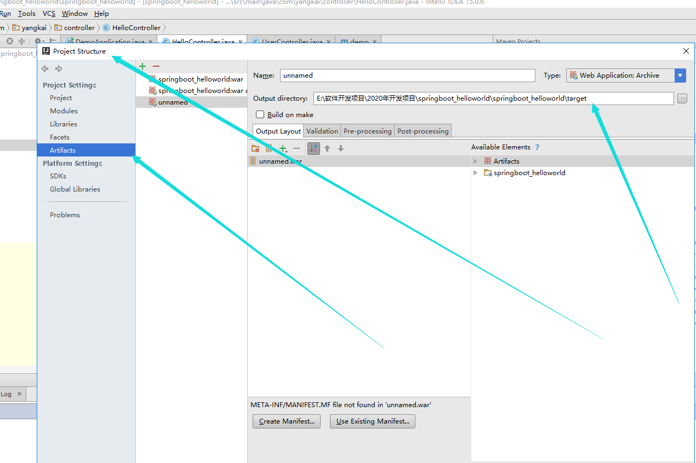Toggle sort elements by names and types

point(313,148)
